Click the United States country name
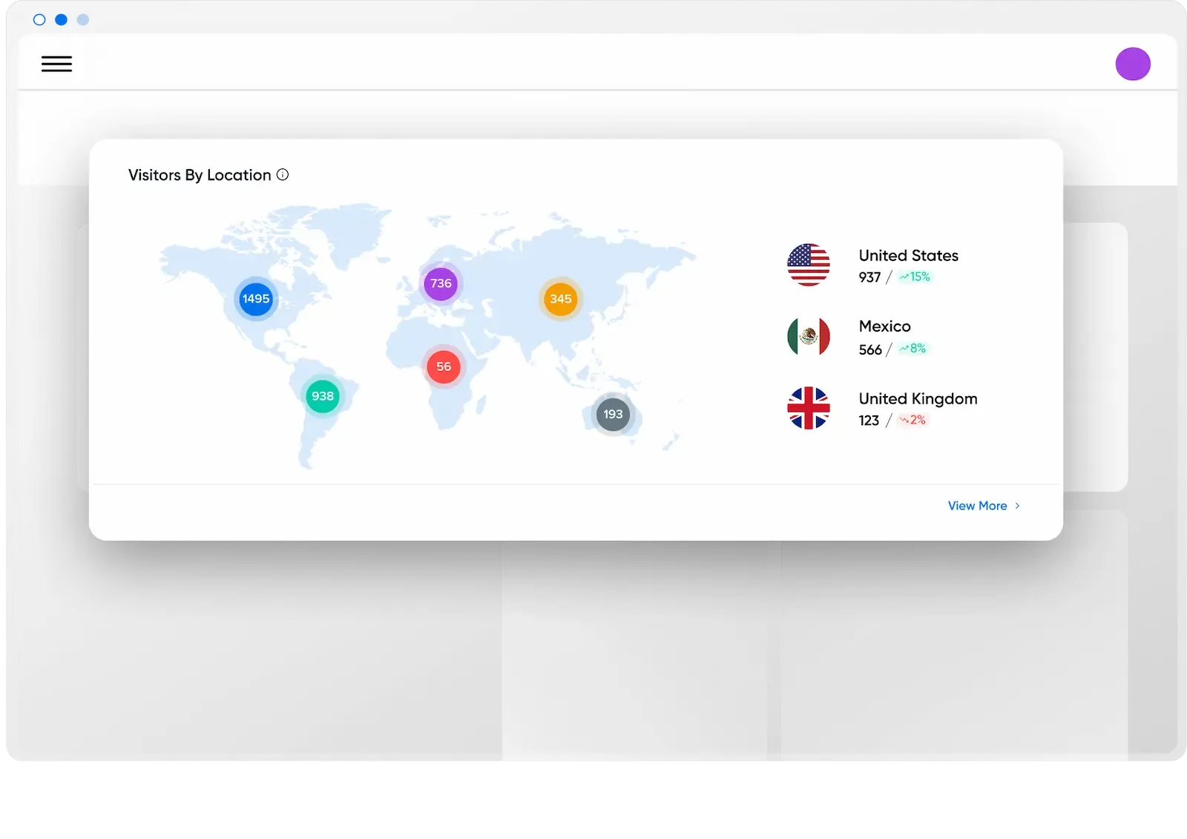Screen dimensions: 1187x839 coord(908,255)
